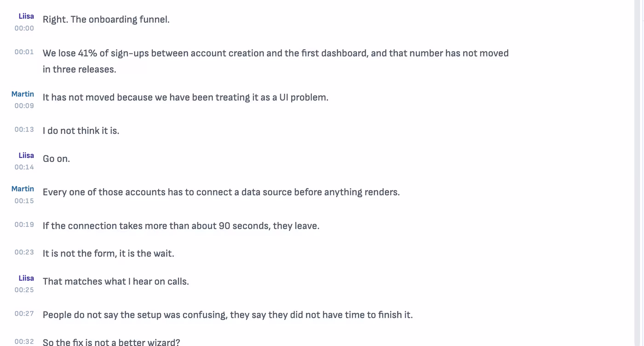The image size is (644, 346).
Task: Click the "It is not the form" line
Action: [109, 253]
